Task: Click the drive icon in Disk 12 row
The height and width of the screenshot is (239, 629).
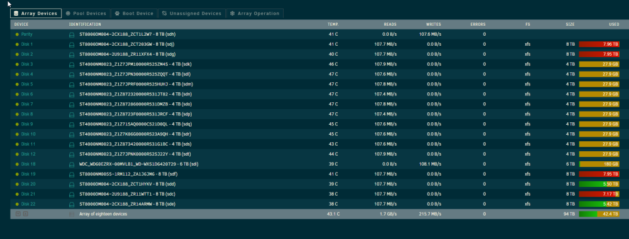Action: 72,154
